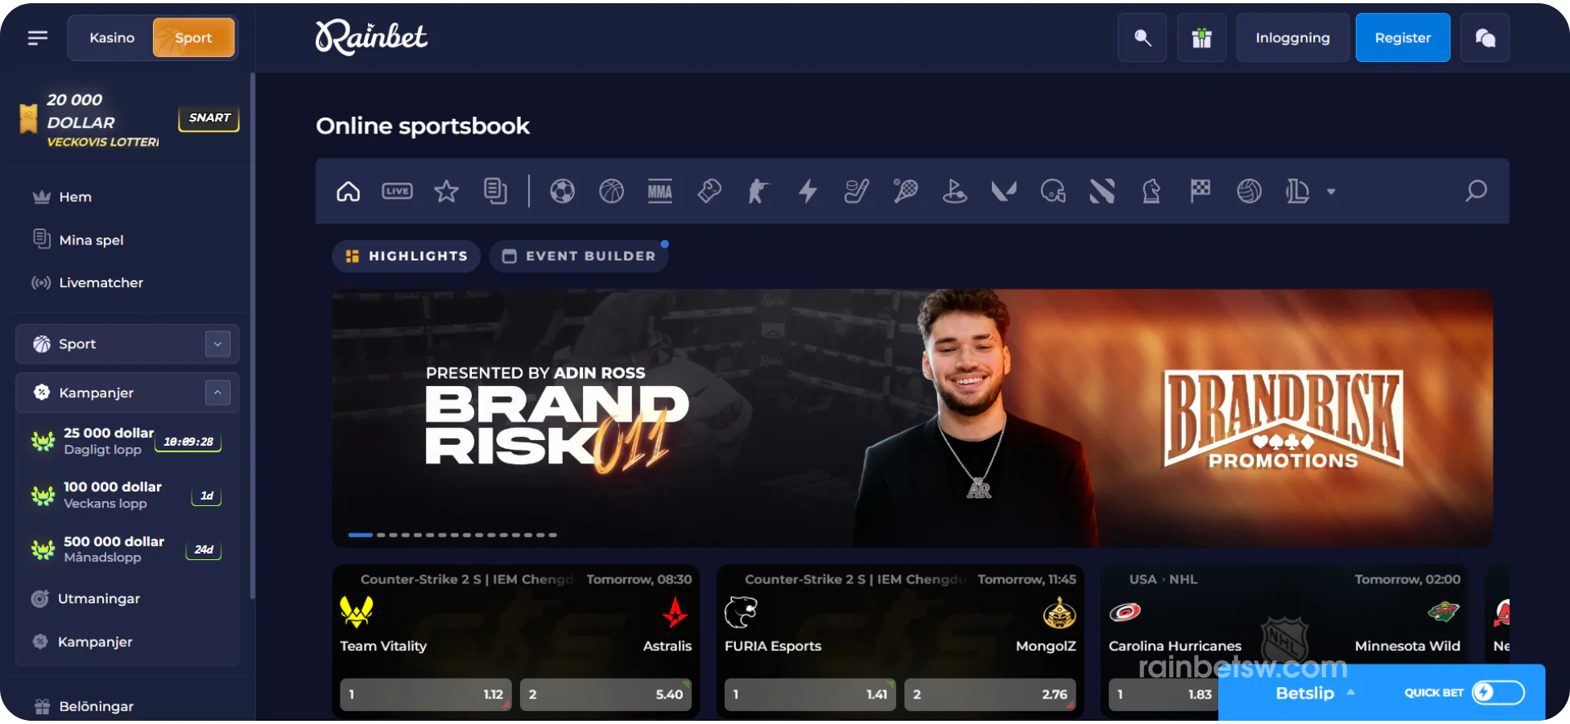Select the American football helmet icon
Image resolution: width=1570 pixels, height=724 pixels.
click(1053, 191)
